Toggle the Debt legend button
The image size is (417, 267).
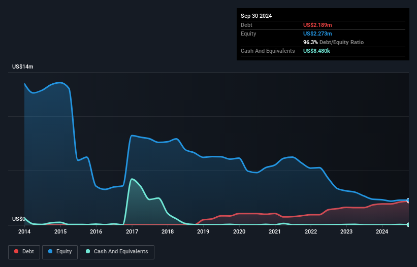coord(24,252)
